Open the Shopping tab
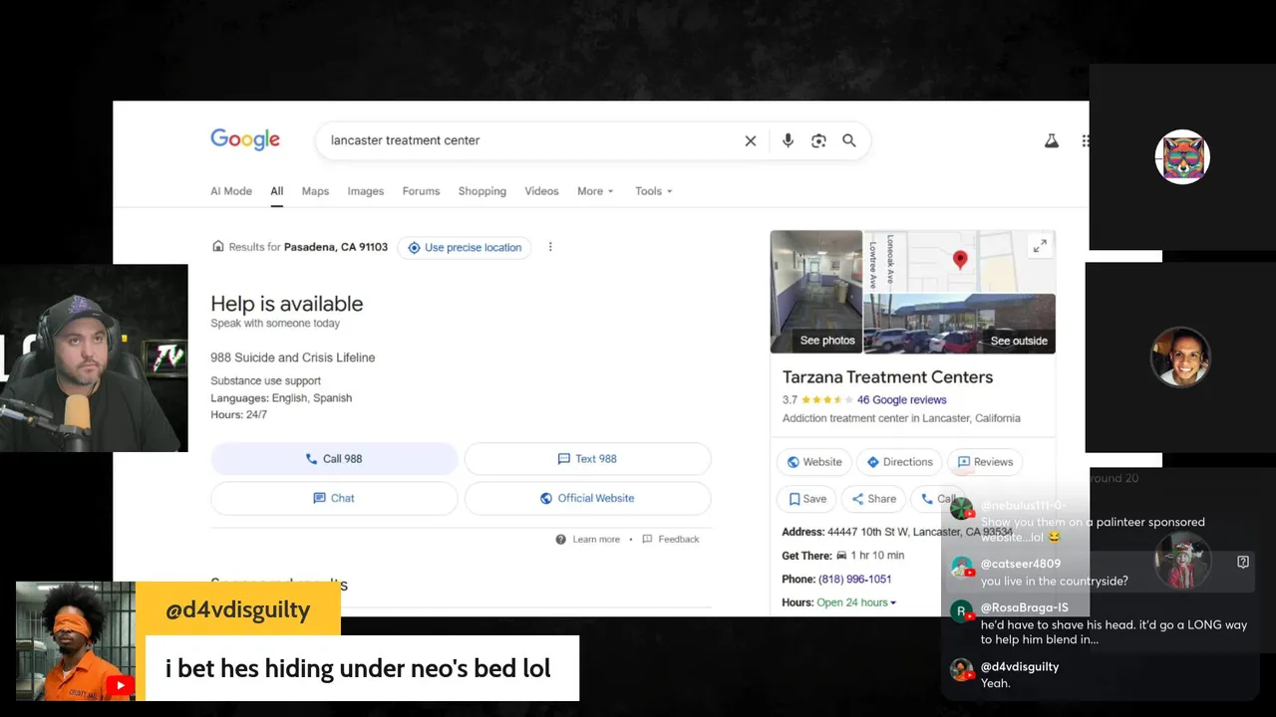The width and height of the screenshot is (1276, 717). [482, 191]
